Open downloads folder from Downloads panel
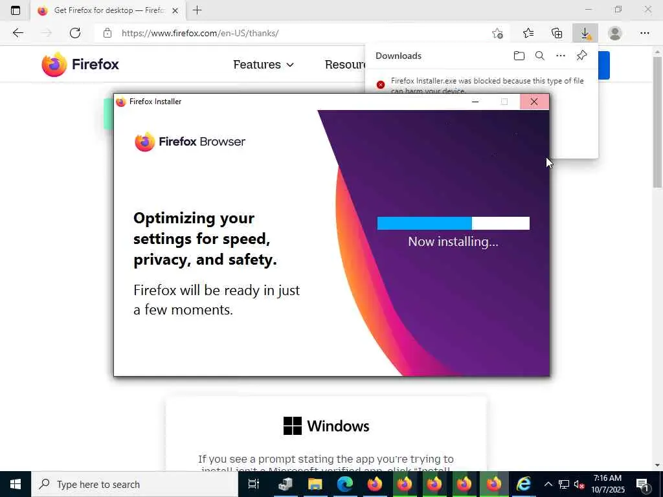This screenshot has width=663, height=497. [519, 56]
